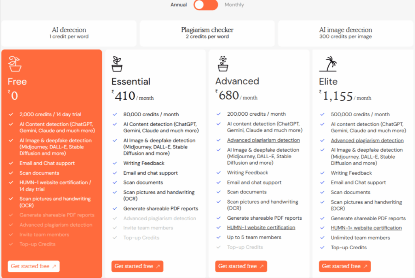Click checkmark beside 80,000 credits / month
The width and height of the screenshot is (415, 278).
115,115
